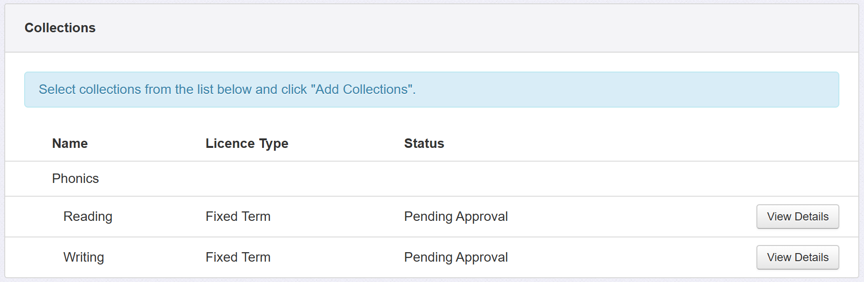Click Pending Approval status for Writing
The height and width of the screenshot is (282, 864).
tap(455, 257)
